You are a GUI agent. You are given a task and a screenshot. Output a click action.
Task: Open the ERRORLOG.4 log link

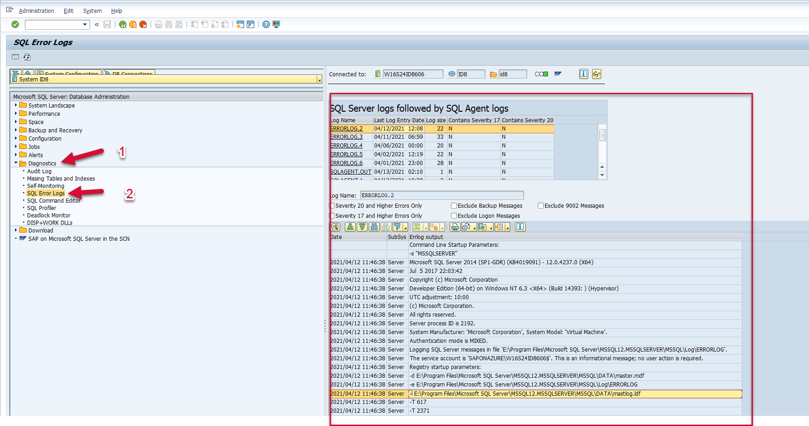pyautogui.click(x=347, y=146)
